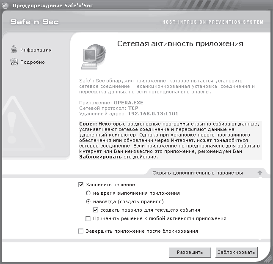Enable Применить решение к любой активности приложения
Viewport: 273px width, 264px height.
pos(88,218)
